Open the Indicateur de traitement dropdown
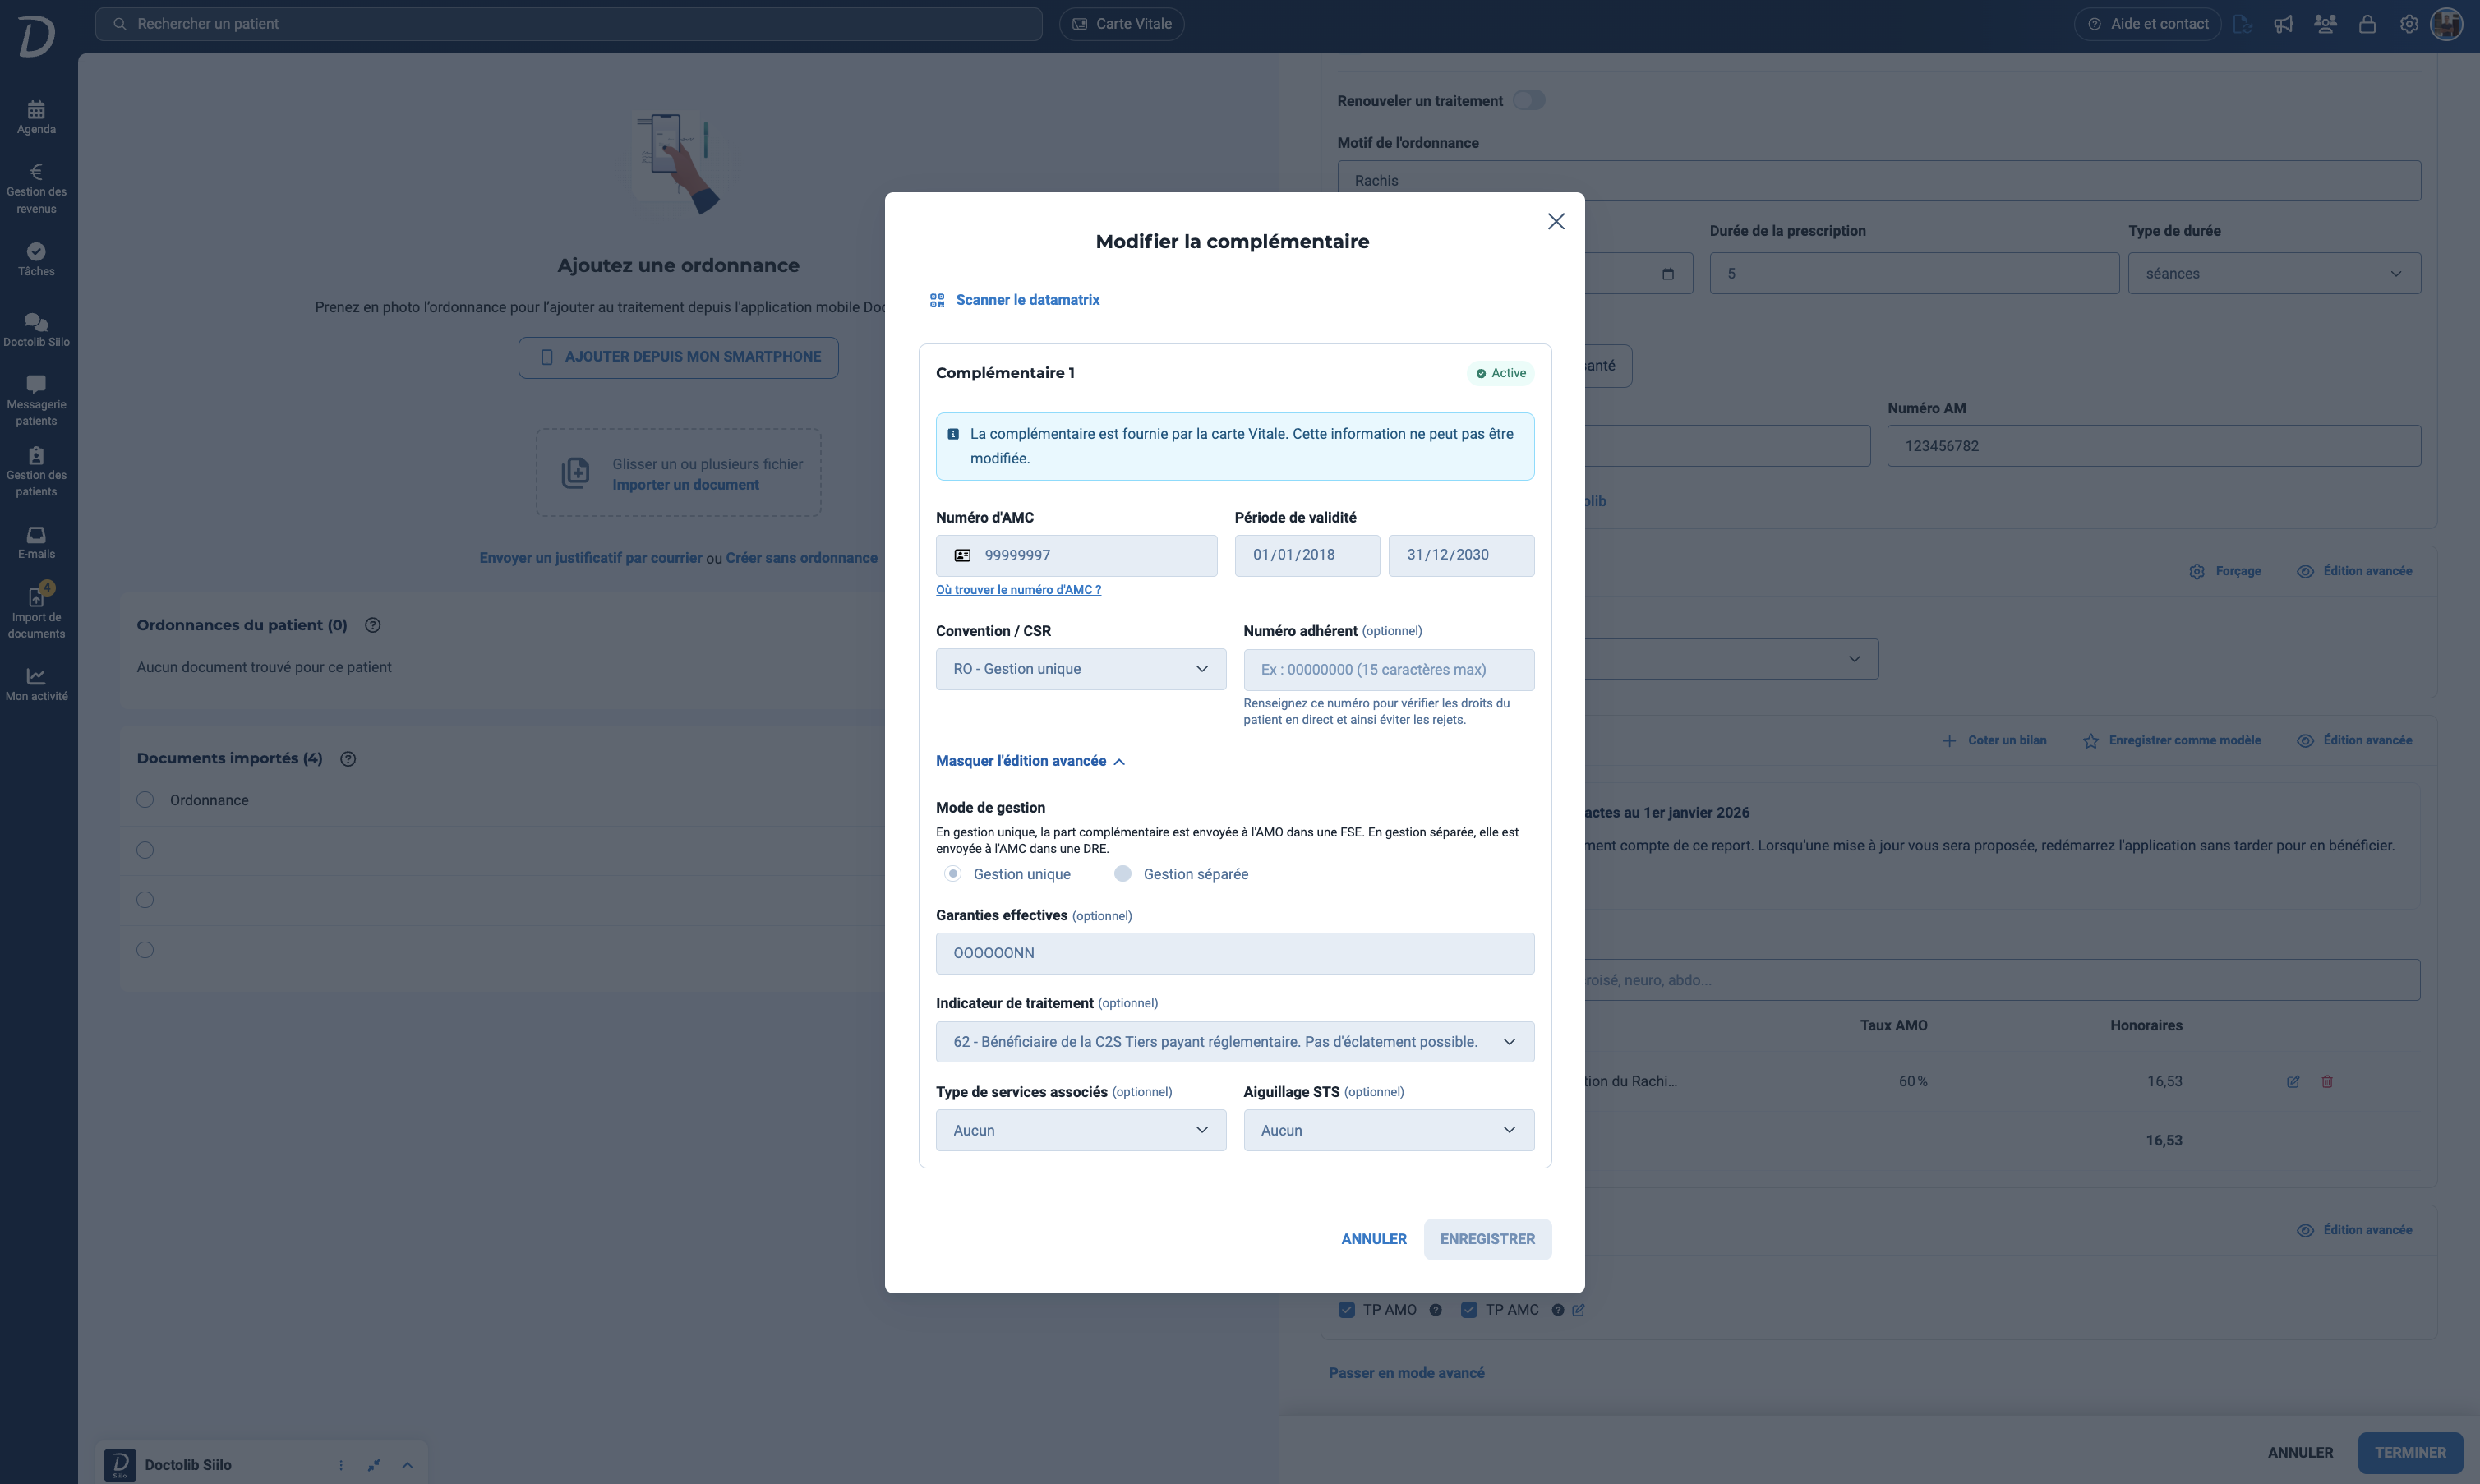This screenshot has height=1484, width=2480. click(1235, 1042)
